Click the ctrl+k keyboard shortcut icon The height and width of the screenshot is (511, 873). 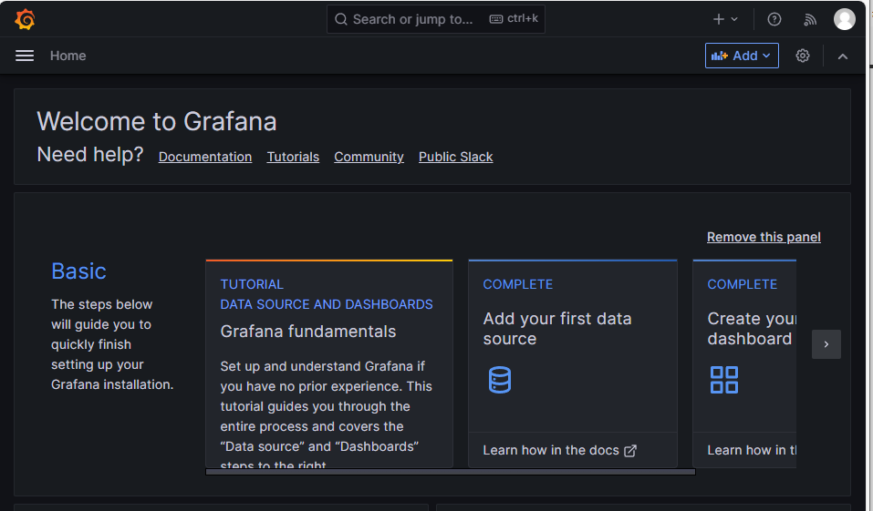coord(495,19)
